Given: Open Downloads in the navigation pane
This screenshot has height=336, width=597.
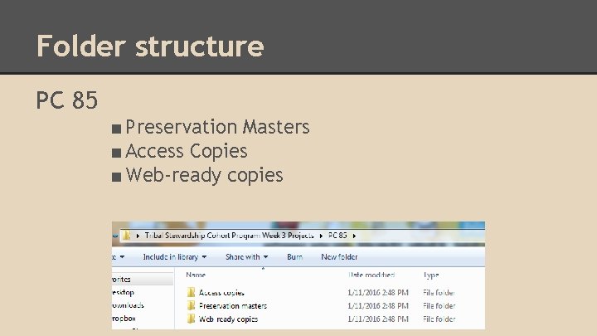Looking at the screenshot, I should point(128,305).
